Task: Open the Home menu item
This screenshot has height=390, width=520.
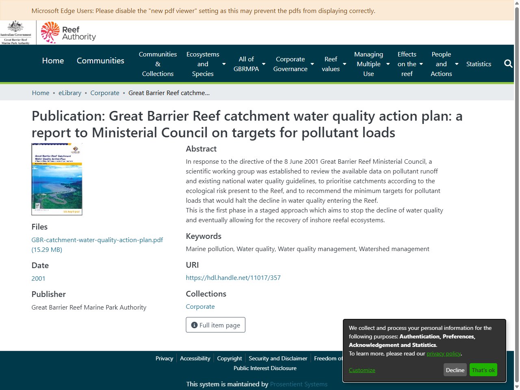Action: (x=53, y=61)
